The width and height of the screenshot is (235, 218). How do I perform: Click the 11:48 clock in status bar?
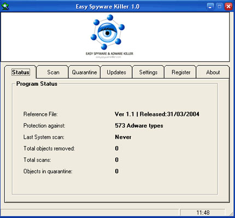(203, 213)
